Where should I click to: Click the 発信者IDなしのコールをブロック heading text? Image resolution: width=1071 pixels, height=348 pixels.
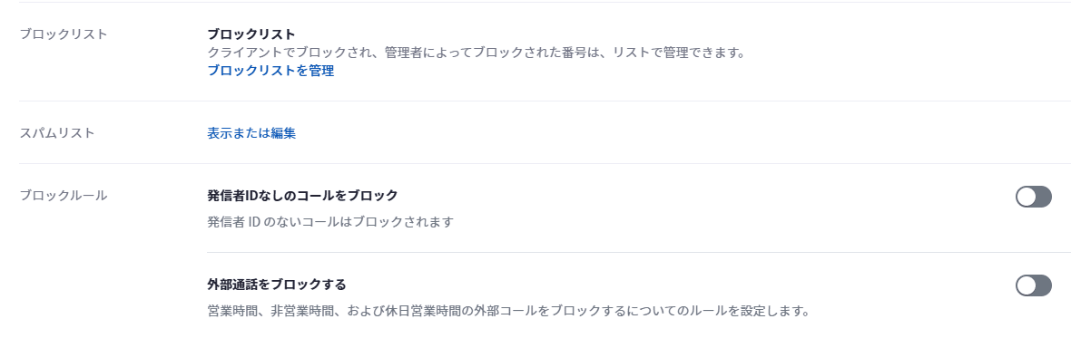coord(302,195)
